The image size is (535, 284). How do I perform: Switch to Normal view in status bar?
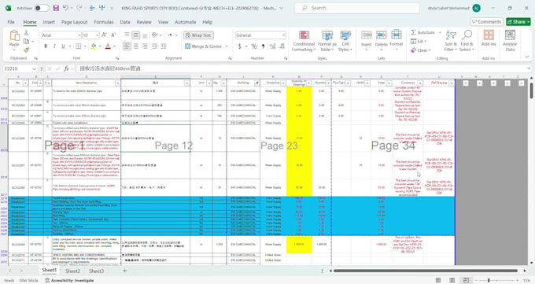pos(438,280)
